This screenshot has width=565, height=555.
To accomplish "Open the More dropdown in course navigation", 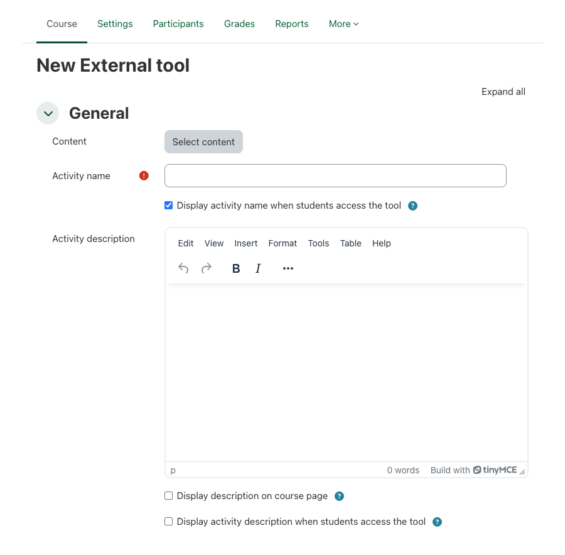I will tap(343, 24).
